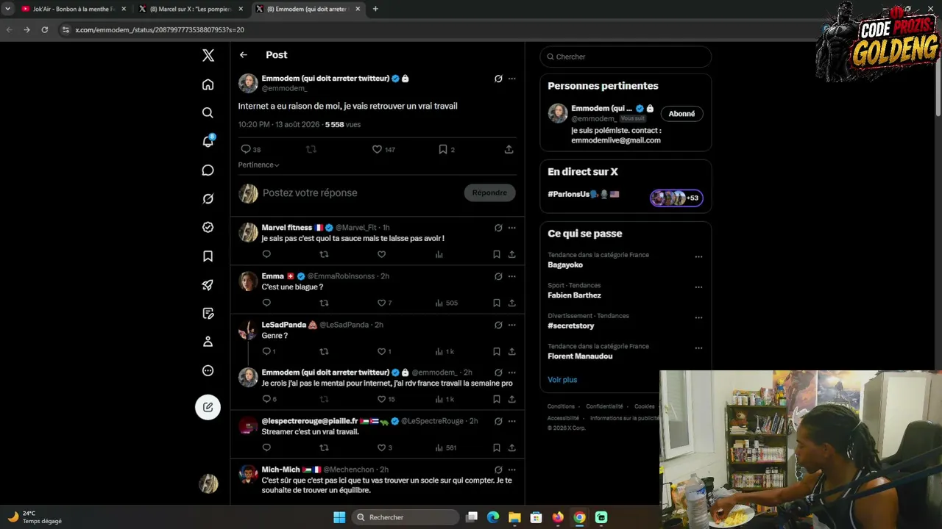The width and height of the screenshot is (942, 529).
Task: Bookmark Emmodem's france travail reply
Action: 497,399
